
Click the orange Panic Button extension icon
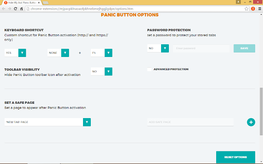[x=252, y=8]
